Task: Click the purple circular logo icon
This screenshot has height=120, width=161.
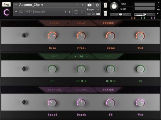Action: coord(7,12)
